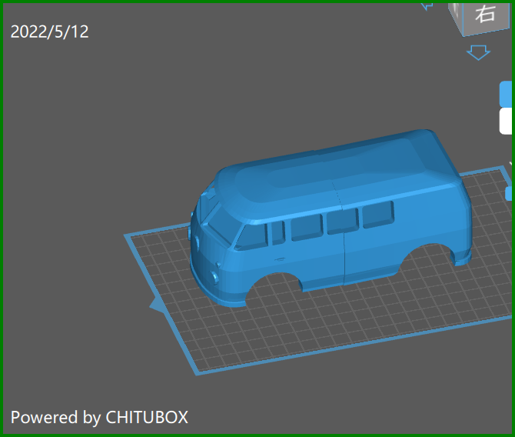Click the 2022/5/12 date text
This screenshot has width=515, height=437.
[x=50, y=32]
